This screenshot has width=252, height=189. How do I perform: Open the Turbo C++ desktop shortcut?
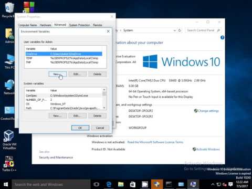pyautogui.click(x=9, y=164)
